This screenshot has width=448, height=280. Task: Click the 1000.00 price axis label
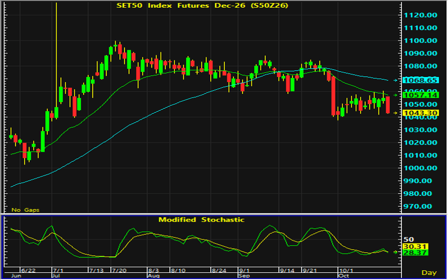[x=420, y=168]
